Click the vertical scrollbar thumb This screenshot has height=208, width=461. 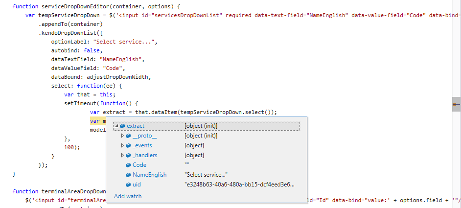456,104
